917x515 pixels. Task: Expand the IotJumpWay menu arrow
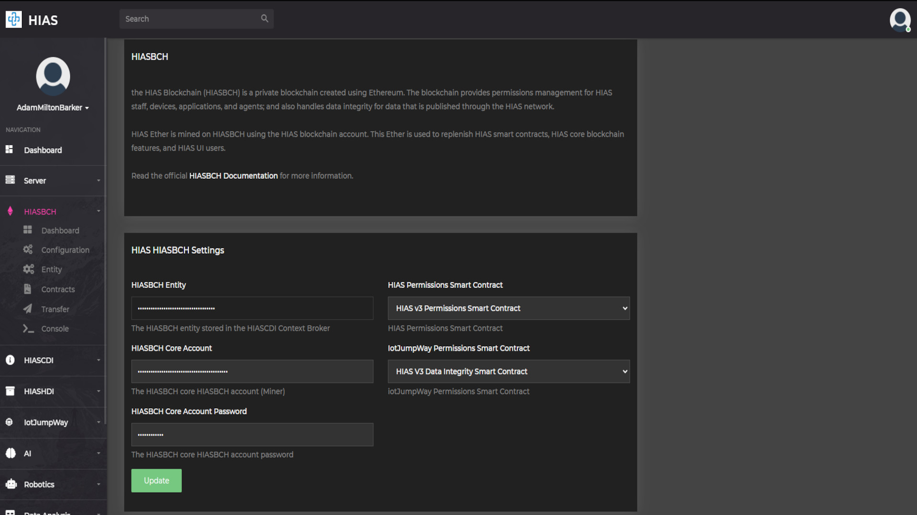click(98, 422)
